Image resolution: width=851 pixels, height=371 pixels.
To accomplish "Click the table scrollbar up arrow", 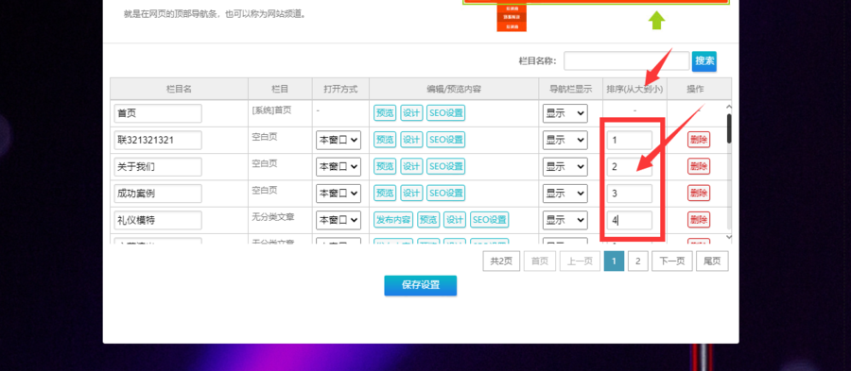I will (729, 107).
